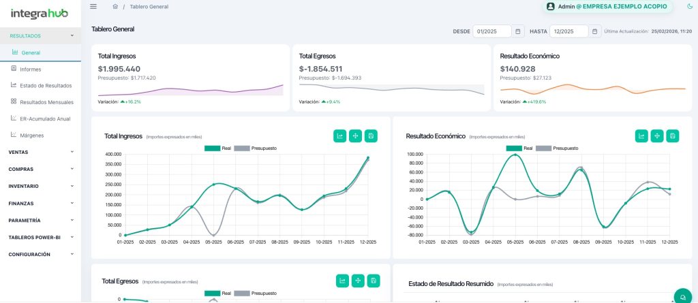This screenshot has height=303, width=698.
Task: Expand the FINANZAS sidebar section
Action: (41, 203)
